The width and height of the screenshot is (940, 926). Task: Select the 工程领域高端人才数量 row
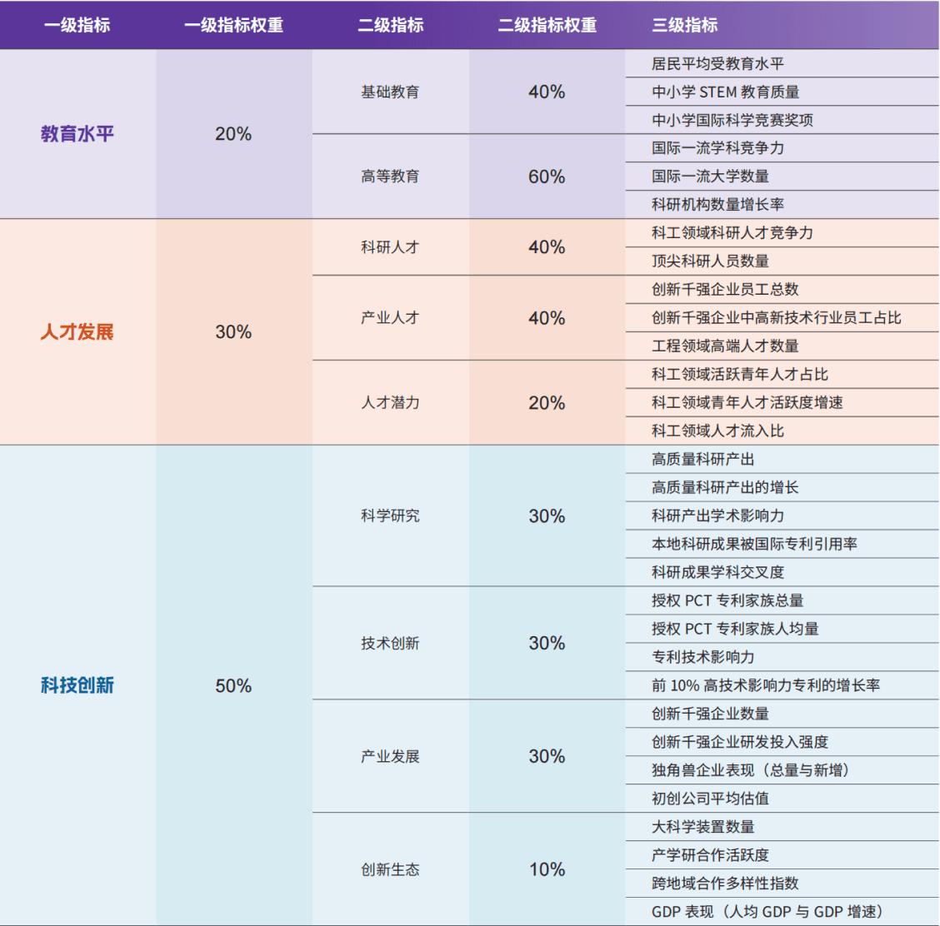click(725, 346)
